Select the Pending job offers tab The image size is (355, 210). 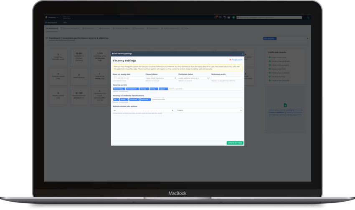coord(121,28)
